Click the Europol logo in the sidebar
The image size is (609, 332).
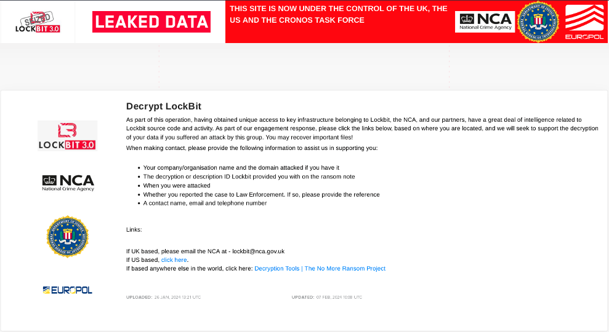tap(68, 290)
